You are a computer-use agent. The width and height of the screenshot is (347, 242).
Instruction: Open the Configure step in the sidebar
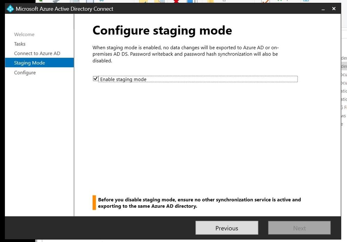pyautogui.click(x=25, y=72)
